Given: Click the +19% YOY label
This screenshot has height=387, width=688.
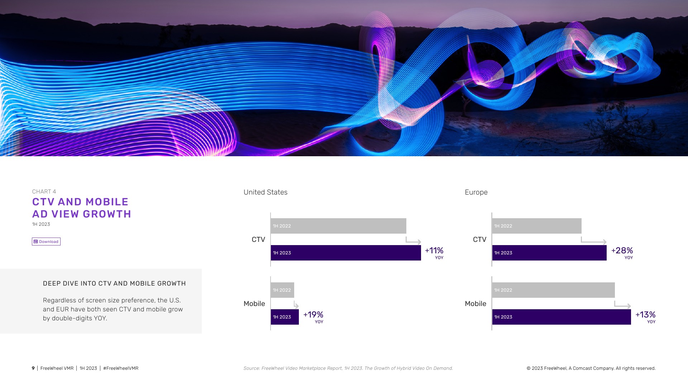Looking at the screenshot, I should 314,316.
